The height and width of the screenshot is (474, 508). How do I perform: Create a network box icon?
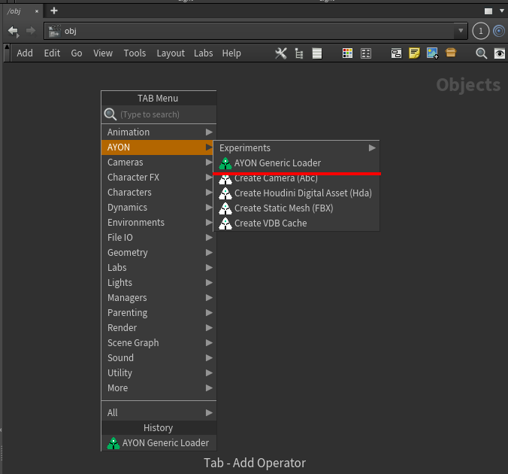[x=396, y=53]
